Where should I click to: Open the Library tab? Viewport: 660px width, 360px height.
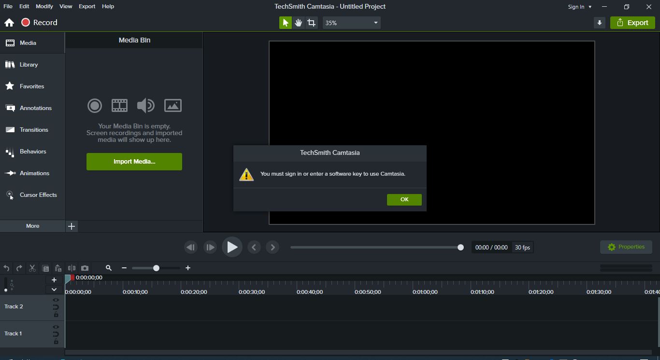pyautogui.click(x=32, y=65)
